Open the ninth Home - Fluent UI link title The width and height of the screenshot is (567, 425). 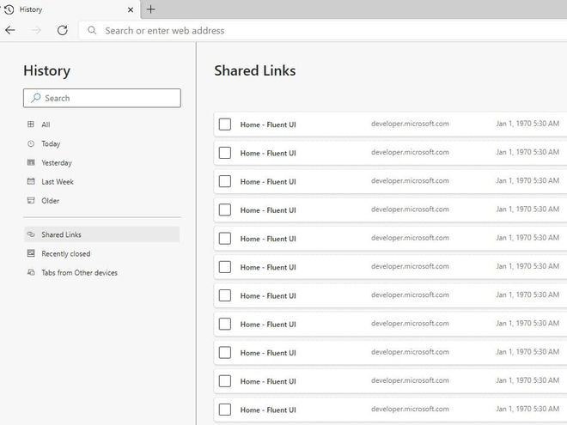point(268,353)
